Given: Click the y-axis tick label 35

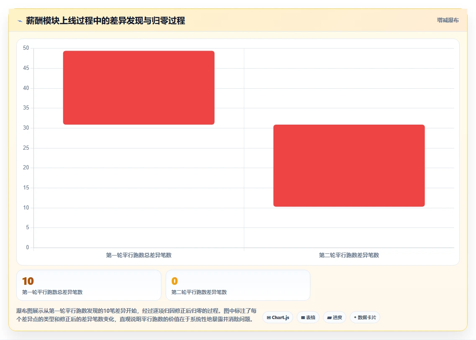Looking at the screenshot, I should pos(26,108).
